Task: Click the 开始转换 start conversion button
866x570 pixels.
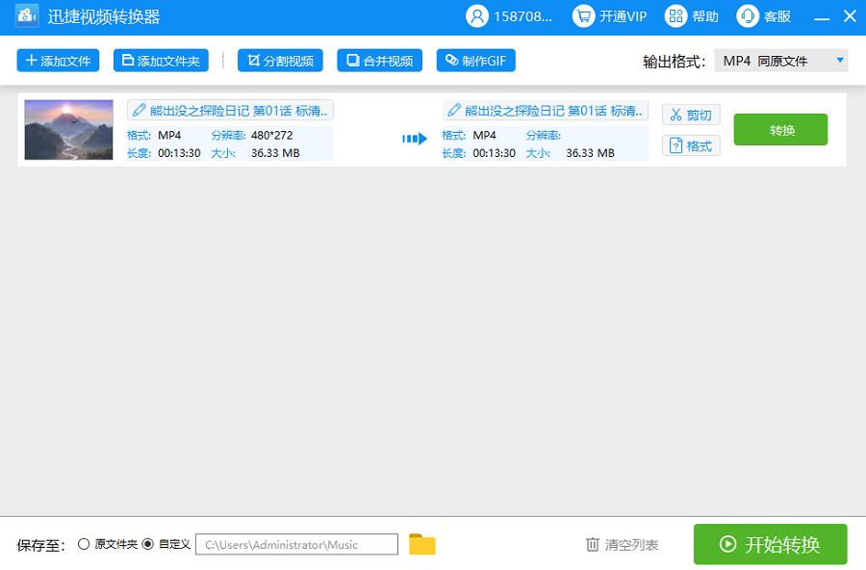Action: [770, 544]
